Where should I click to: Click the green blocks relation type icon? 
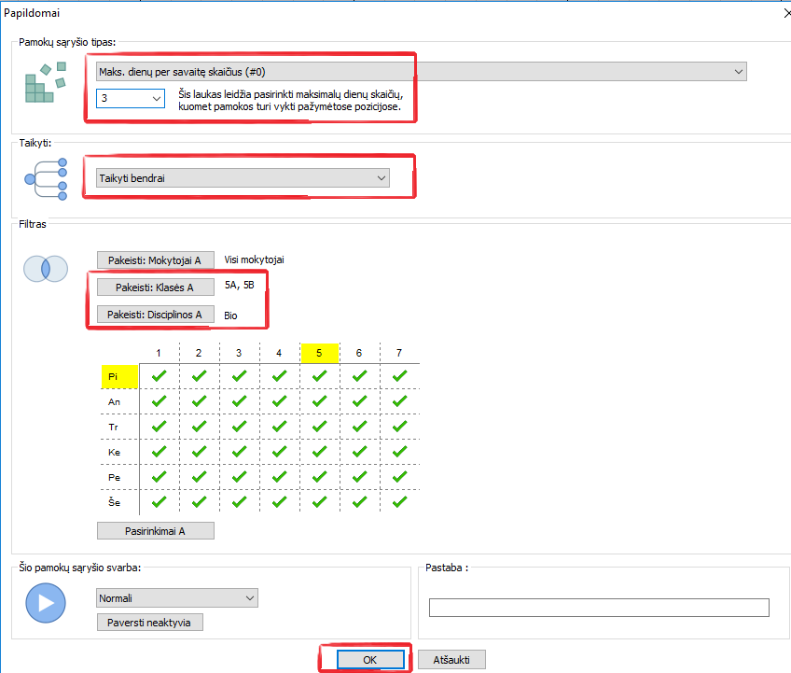pyautogui.click(x=46, y=82)
